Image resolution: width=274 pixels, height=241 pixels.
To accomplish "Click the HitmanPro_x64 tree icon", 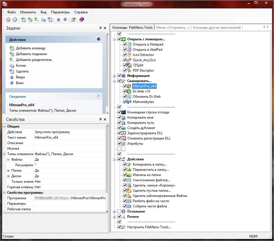I will [129, 86].
